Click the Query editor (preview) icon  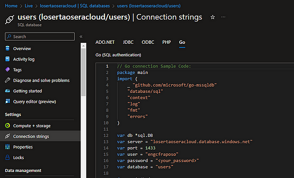click(7, 101)
